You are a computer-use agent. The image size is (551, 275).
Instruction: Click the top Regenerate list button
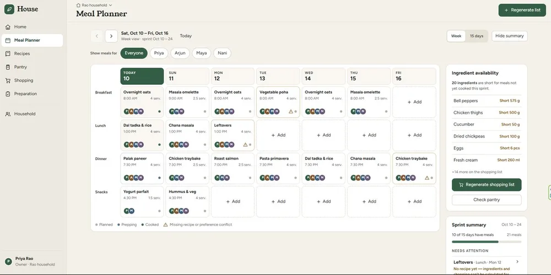(x=522, y=10)
